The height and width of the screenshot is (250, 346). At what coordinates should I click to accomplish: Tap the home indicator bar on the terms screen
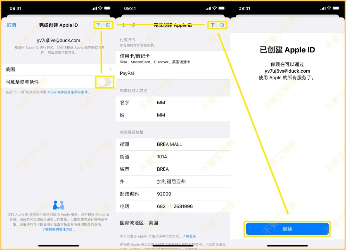[x=59, y=246]
